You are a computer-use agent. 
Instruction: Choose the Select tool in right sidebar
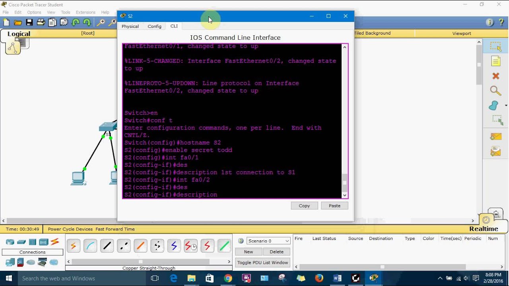495,46
